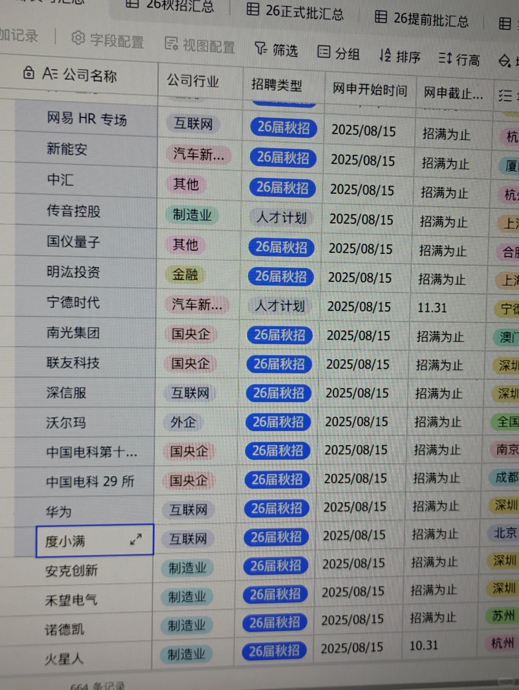519x690 pixels.
Task: Switch to the 26秋招汇总 tab
Action: tap(170, 5)
